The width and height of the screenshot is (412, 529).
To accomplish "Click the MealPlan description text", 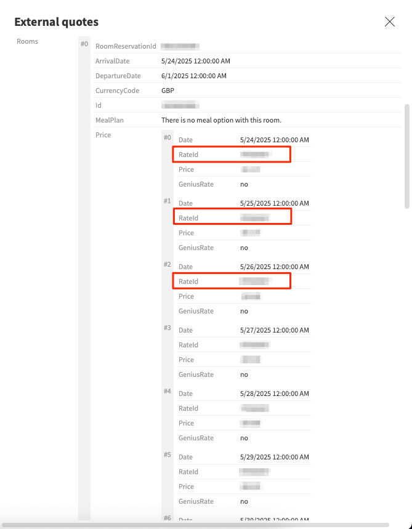I will [x=221, y=120].
